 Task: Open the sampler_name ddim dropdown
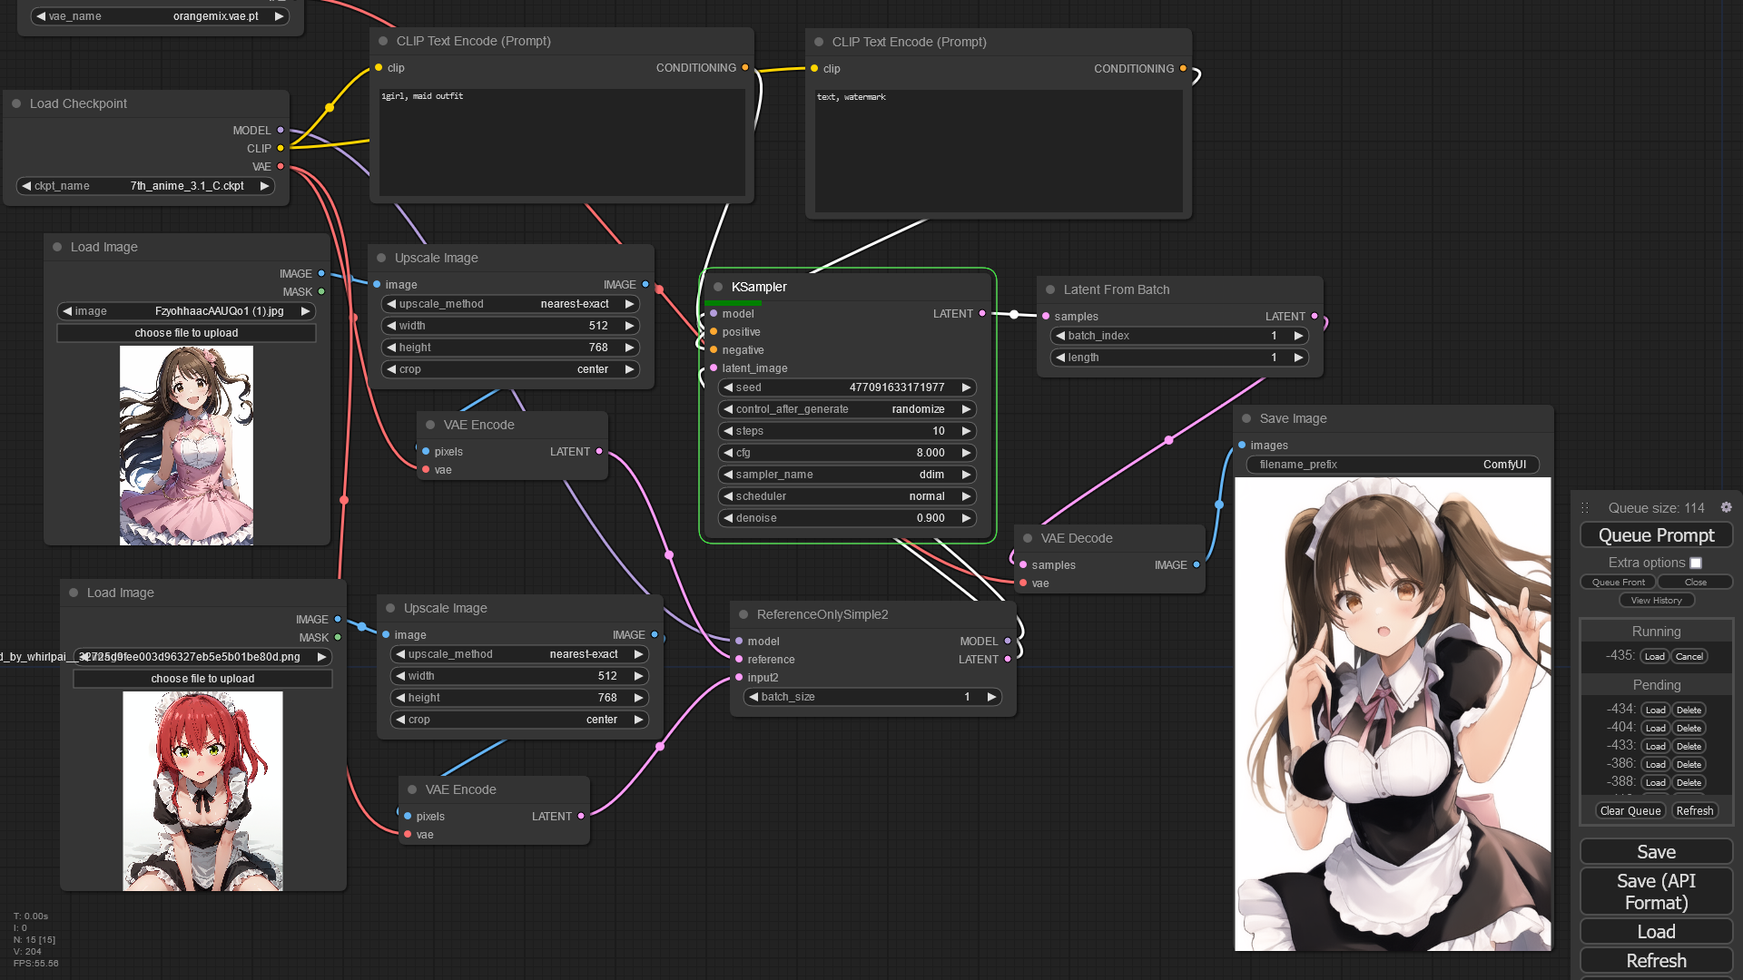846,475
